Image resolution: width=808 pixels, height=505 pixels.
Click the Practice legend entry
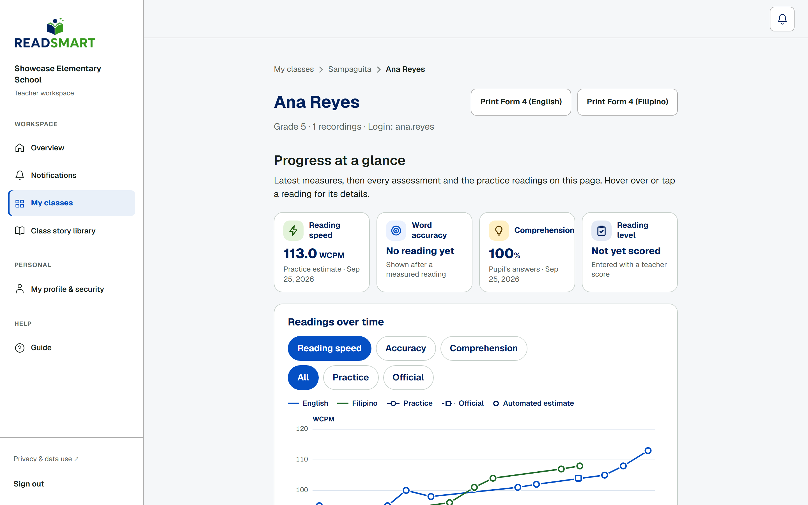pyautogui.click(x=410, y=403)
